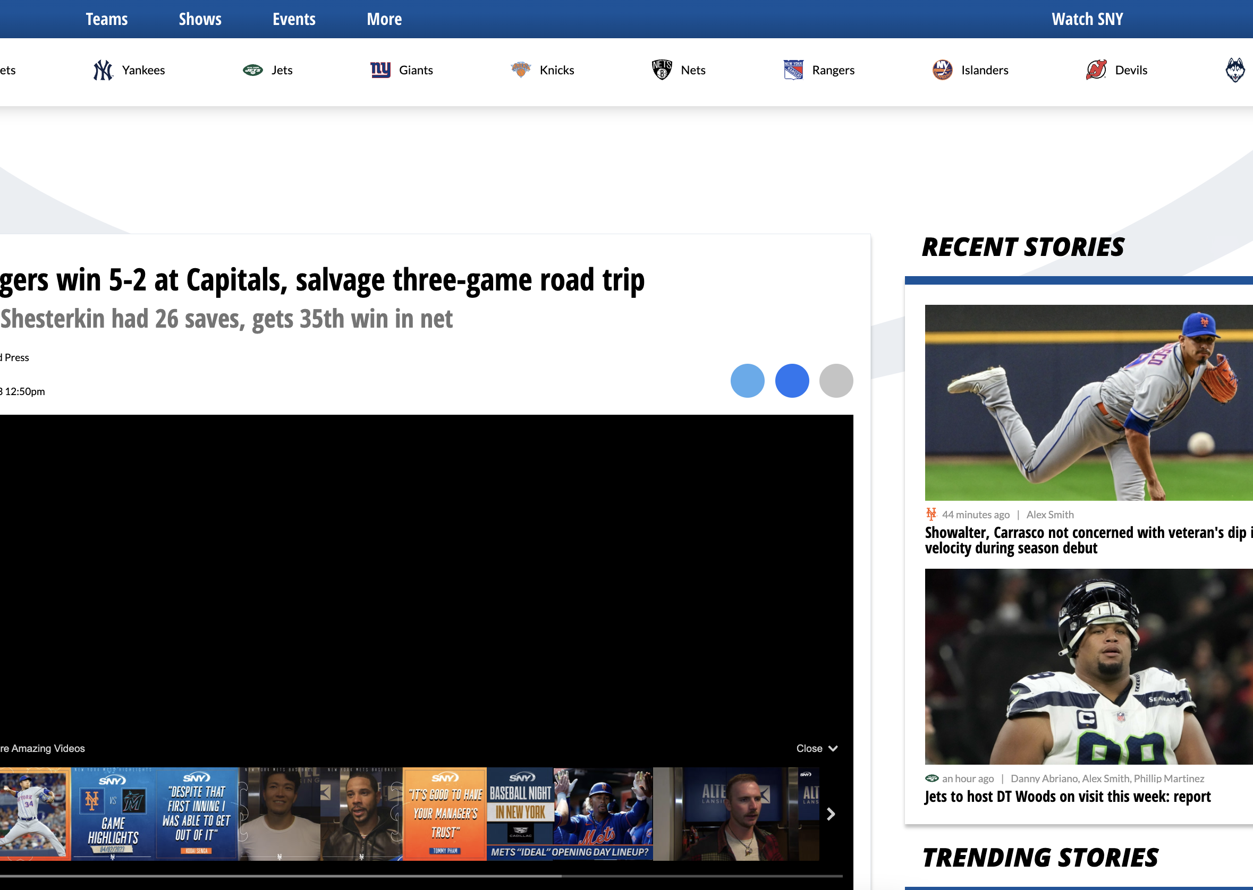This screenshot has width=1253, height=890.
Task: Select the Rangers team logo icon
Action: pyautogui.click(x=793, y=70)
